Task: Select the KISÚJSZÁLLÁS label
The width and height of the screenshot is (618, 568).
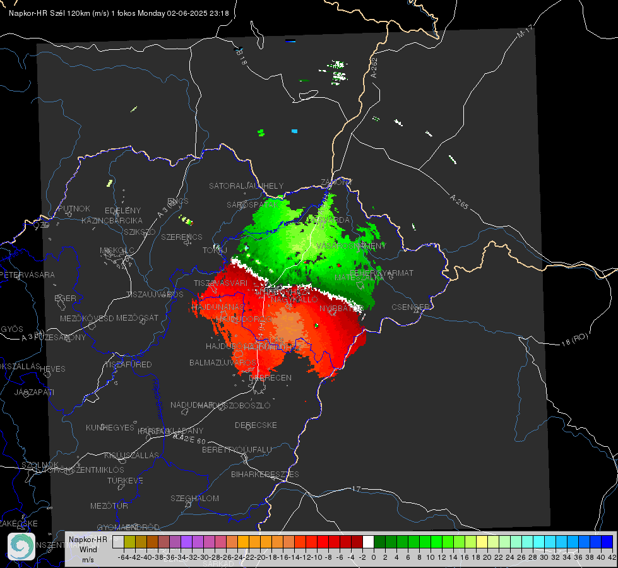Action: pos(131,455)
